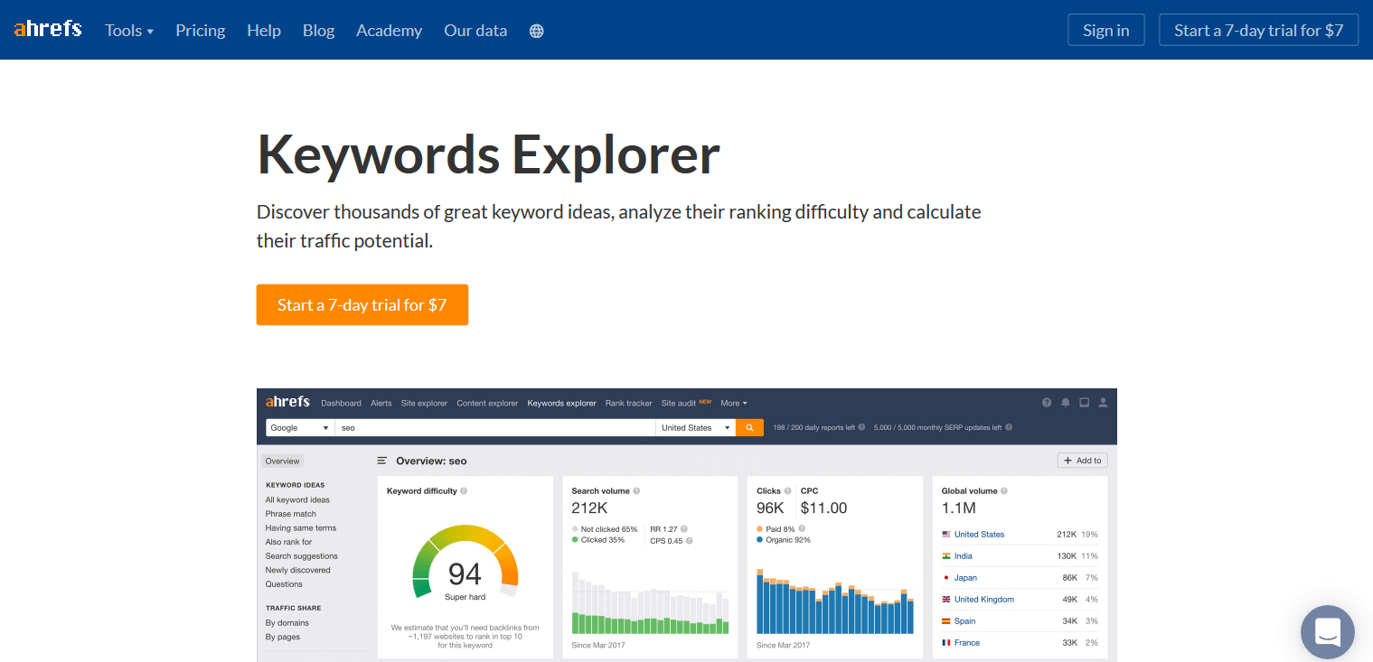Click the info icon after daily reports left
The height and width of the screenshot is (662, 1373).
pyautogui.click(x=861, y=427)
